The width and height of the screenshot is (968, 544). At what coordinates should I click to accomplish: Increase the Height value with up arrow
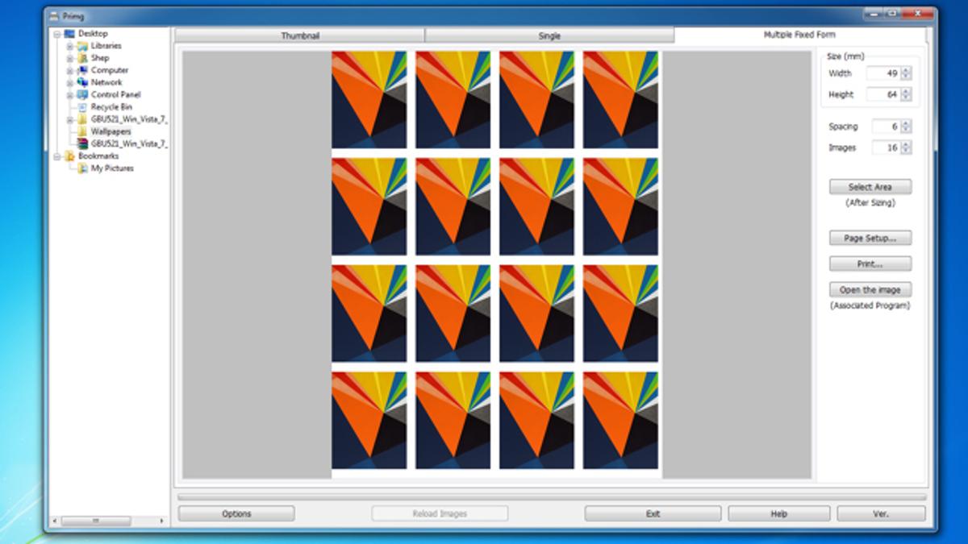(x=907, y=91)
